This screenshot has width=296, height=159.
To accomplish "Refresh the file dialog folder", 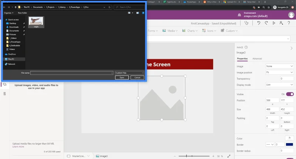I will 110,7.
